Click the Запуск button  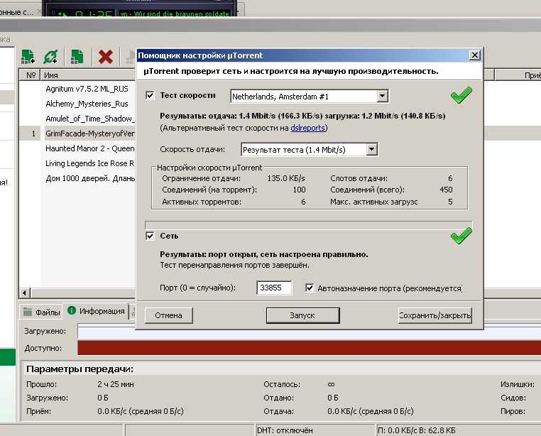pos(302,315)
